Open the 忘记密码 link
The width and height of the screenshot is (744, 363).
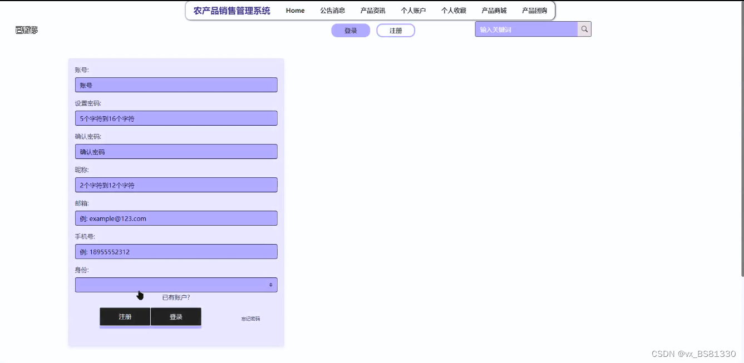pyautogui.click(x=250, y=319)
